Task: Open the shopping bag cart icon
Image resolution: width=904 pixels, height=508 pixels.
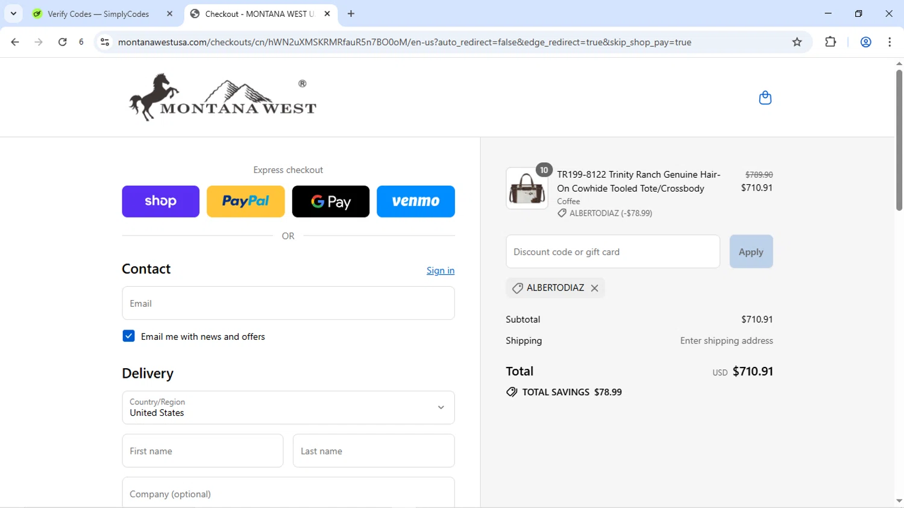Action: pyautogui.click(x=765, y=98)
